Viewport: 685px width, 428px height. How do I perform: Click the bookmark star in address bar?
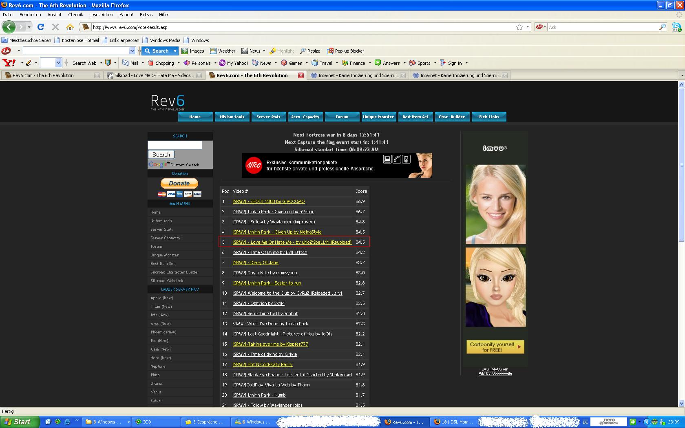[519, 27]
